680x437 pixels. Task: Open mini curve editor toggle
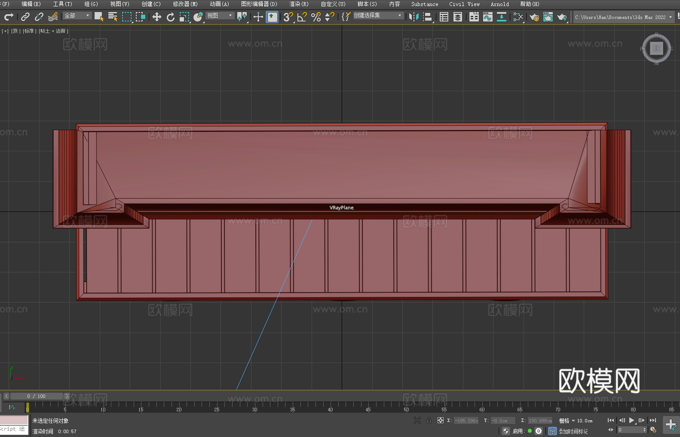pyautogui.click(x=12, y=407)
